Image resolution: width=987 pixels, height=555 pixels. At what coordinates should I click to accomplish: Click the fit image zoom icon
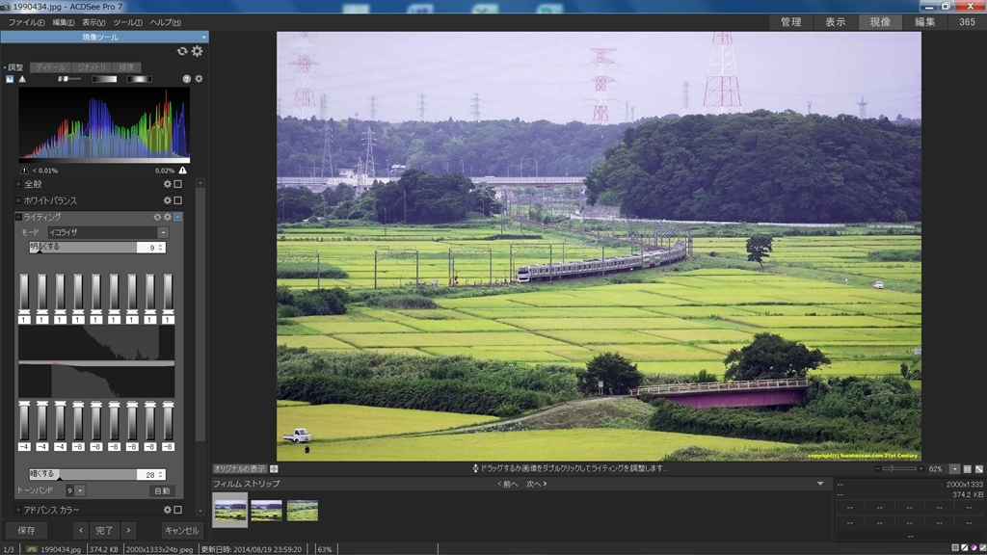(x=979, y=469)
